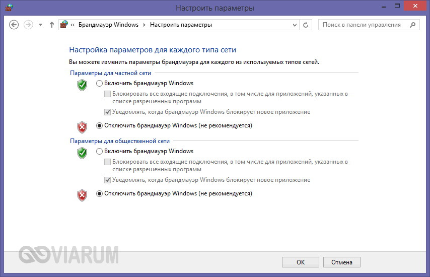Open the Брандмауэр Windows breadcrumb

coord(108,25)
